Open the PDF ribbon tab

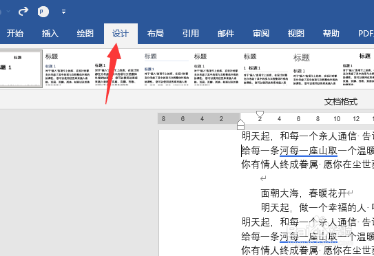tap(366, 34)
